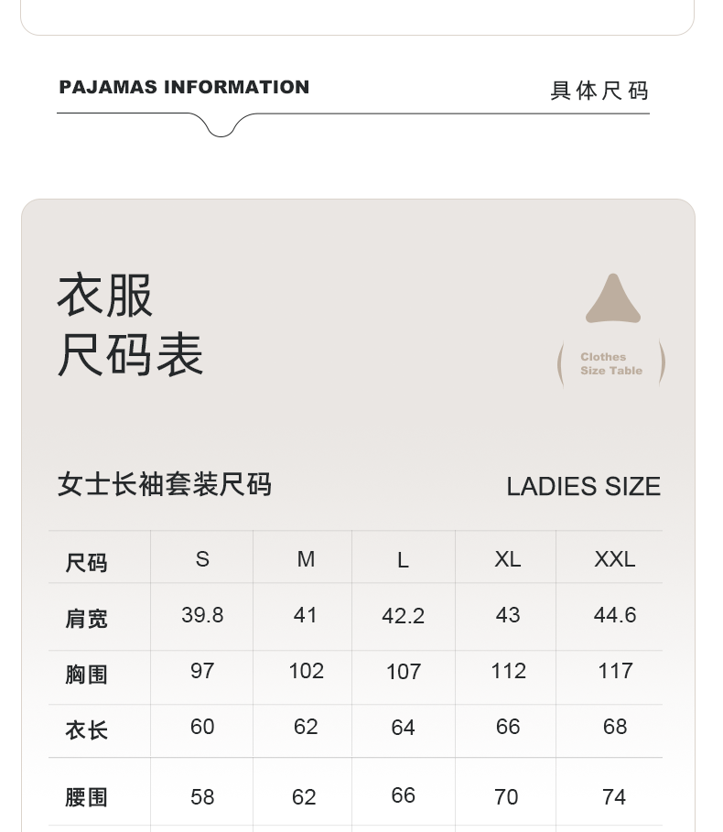The width and height of the screenshot is (723, 832).
Task: Click the PAJAMAS INFORMATION heading
Action: point(184,88)
